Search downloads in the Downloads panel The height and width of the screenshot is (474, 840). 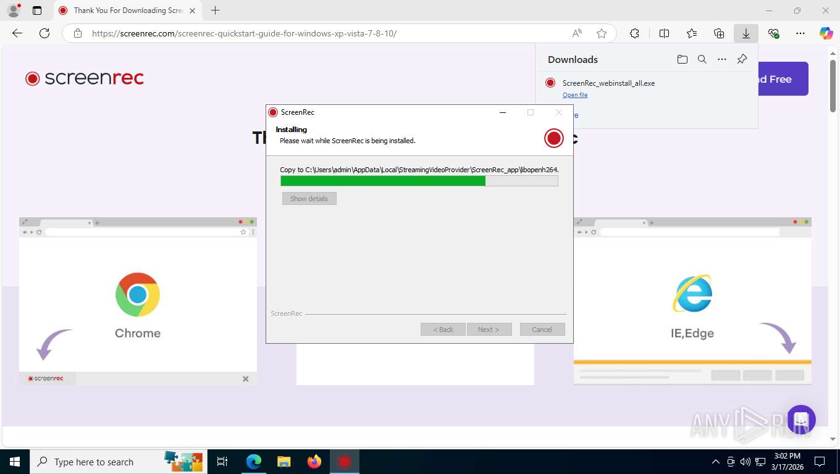(x=702, y=59)
